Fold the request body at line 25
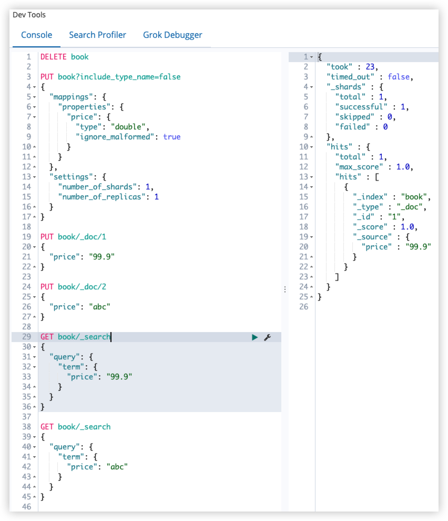This screenshot has width=448, height=521. pos(35,297)
